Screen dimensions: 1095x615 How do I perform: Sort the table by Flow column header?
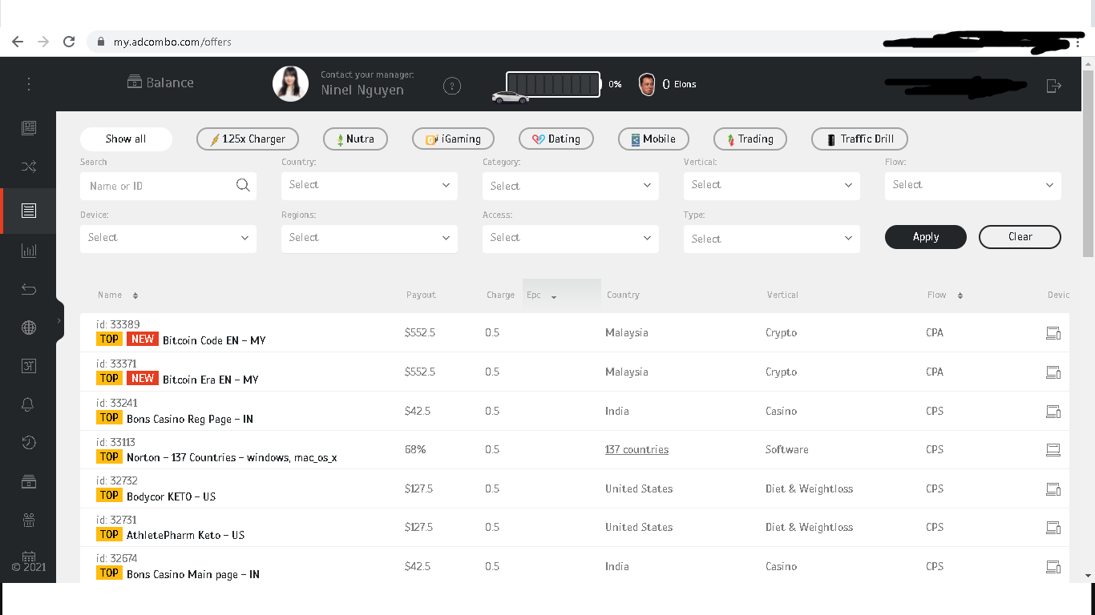tap(945, 295)
